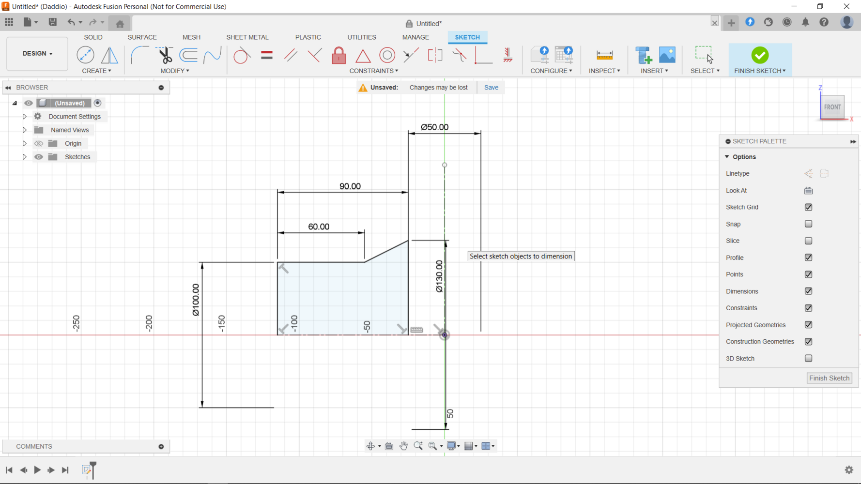Screen dimensions: 861x484
Task: Toggle the Dimensions checkbox
Action: pyautogui.click(x=808, y=291)
